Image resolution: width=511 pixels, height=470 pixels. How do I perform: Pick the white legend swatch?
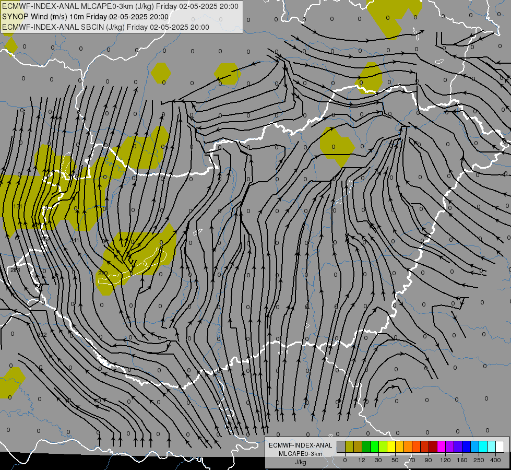tap(500, 446)
